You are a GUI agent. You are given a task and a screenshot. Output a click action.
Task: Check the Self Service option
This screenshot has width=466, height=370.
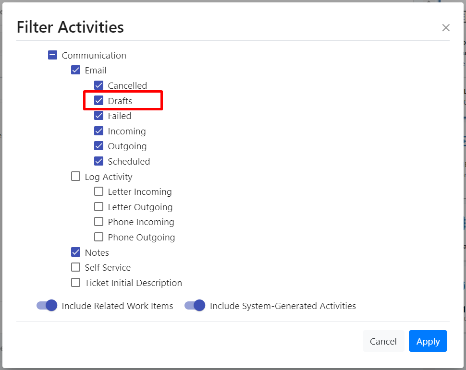pos(76,267)
